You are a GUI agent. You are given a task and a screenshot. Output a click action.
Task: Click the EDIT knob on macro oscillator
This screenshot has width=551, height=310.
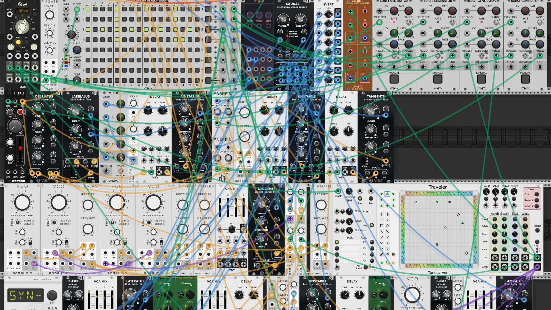[52, 295]
